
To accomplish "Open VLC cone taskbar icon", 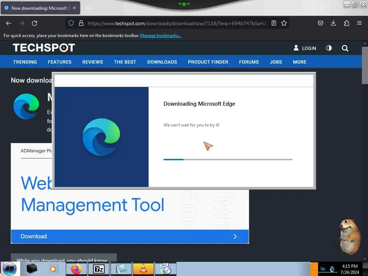I will click(x=143, y=269).
